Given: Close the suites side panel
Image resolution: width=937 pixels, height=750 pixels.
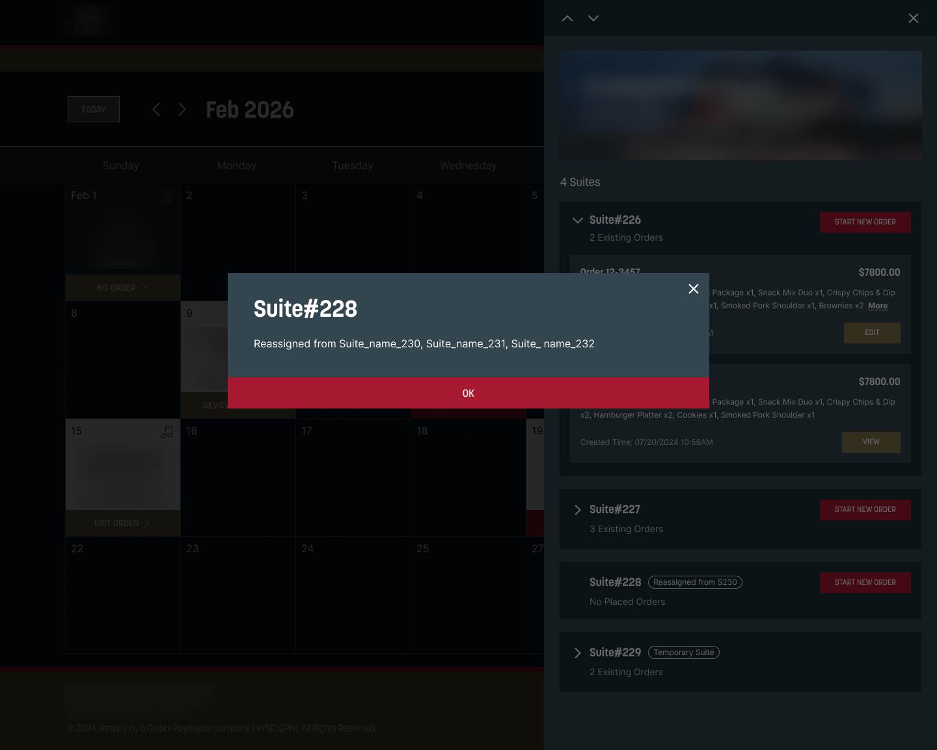Looking at the screenshot, I should pyautogui.click(x=913, y=18).
